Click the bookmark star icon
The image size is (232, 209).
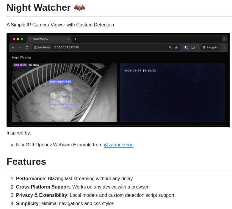coord(176,47)
